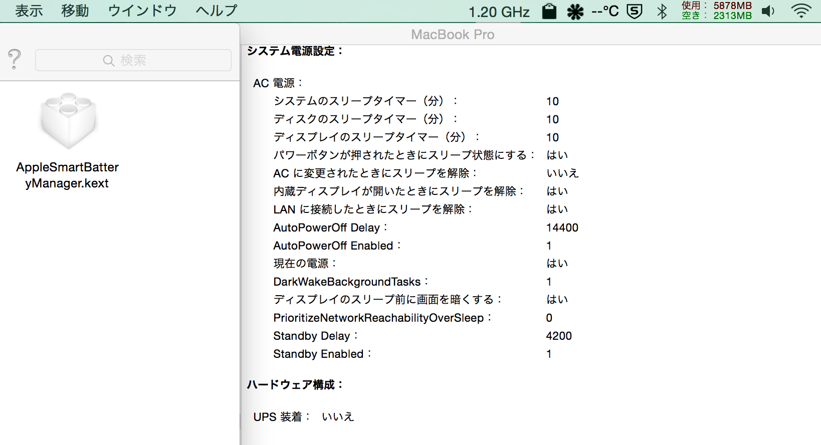This screenshot has height=445, width=821.
Task: Open the ウインドウ menu
Action: tap(142, 11)
